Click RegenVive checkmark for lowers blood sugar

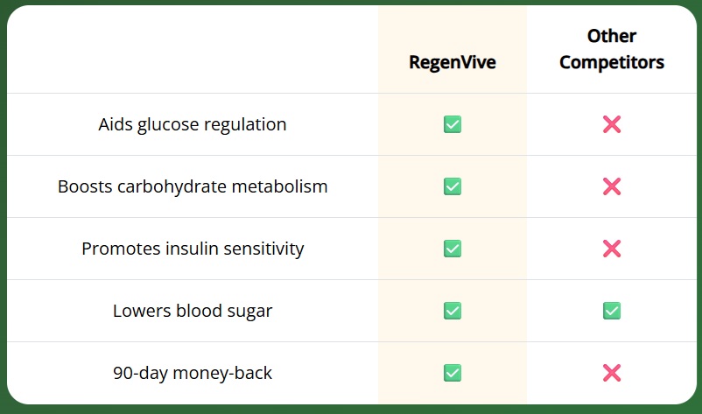click(453, 311)
